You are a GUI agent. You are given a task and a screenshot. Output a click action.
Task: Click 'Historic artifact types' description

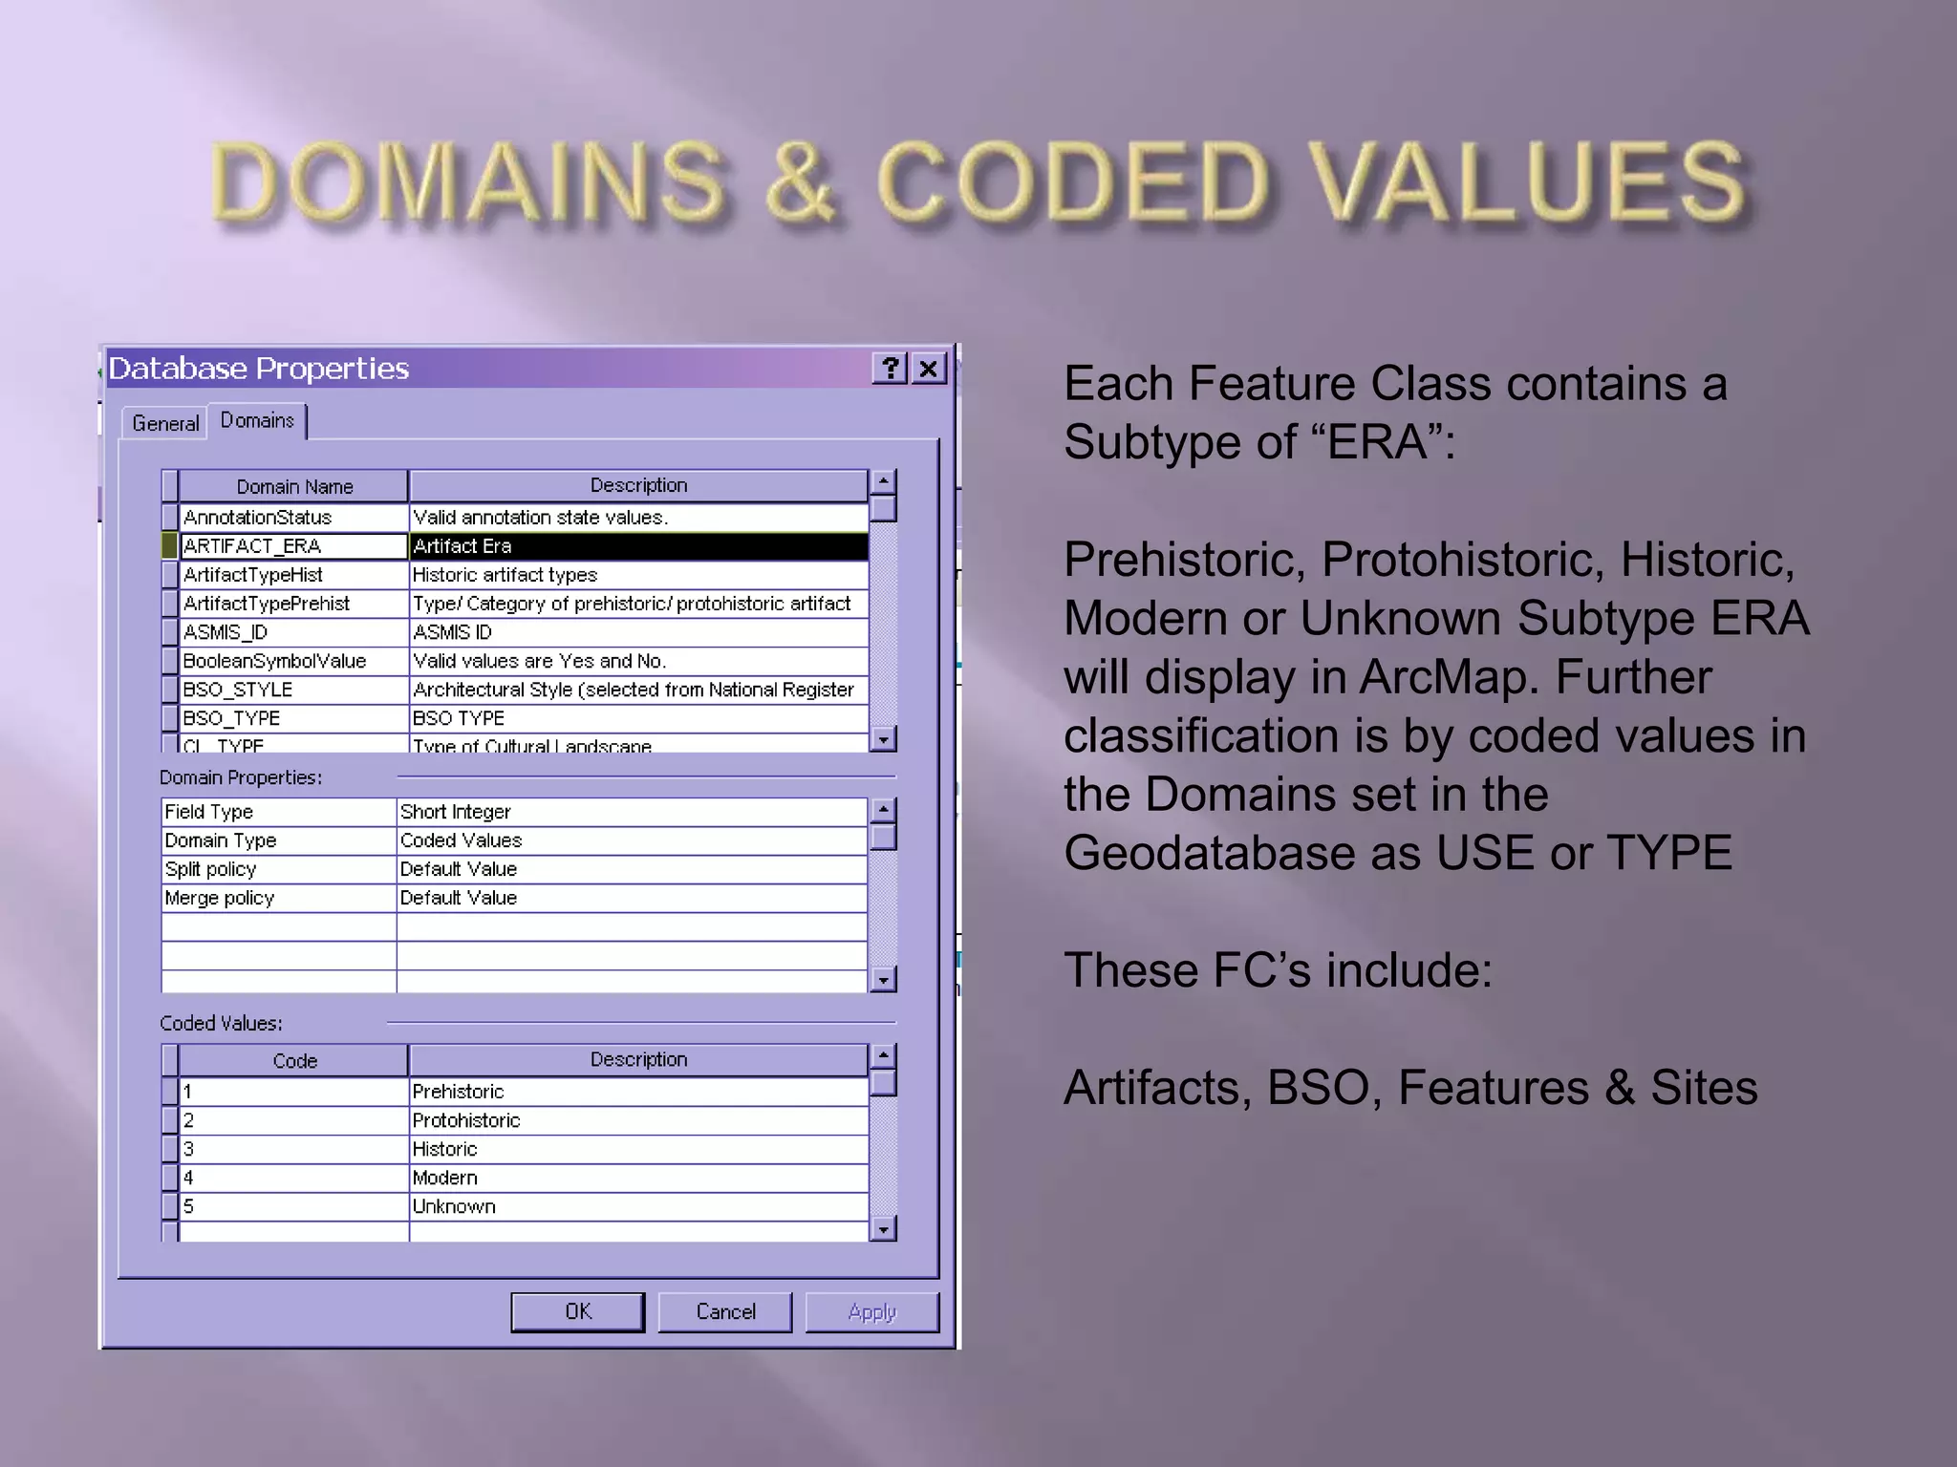tap(638, 574)
